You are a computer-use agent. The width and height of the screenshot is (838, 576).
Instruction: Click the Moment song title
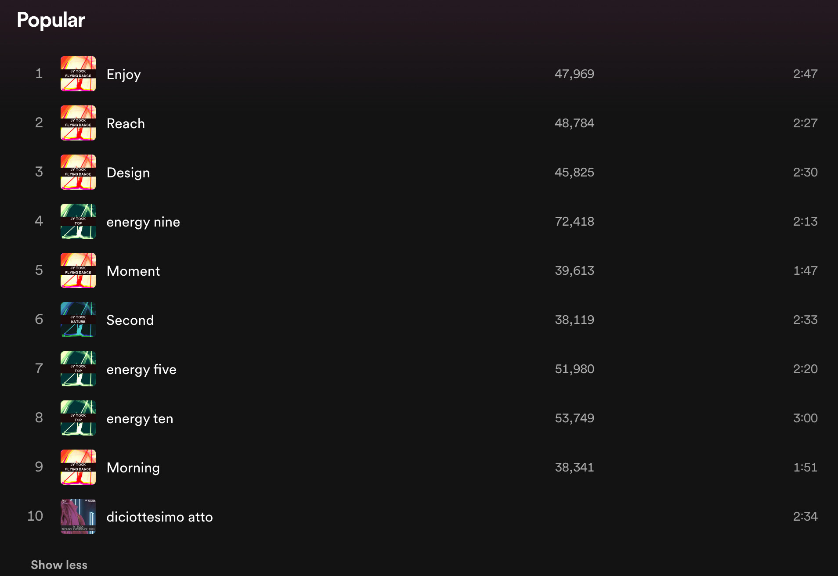point(133,271)
